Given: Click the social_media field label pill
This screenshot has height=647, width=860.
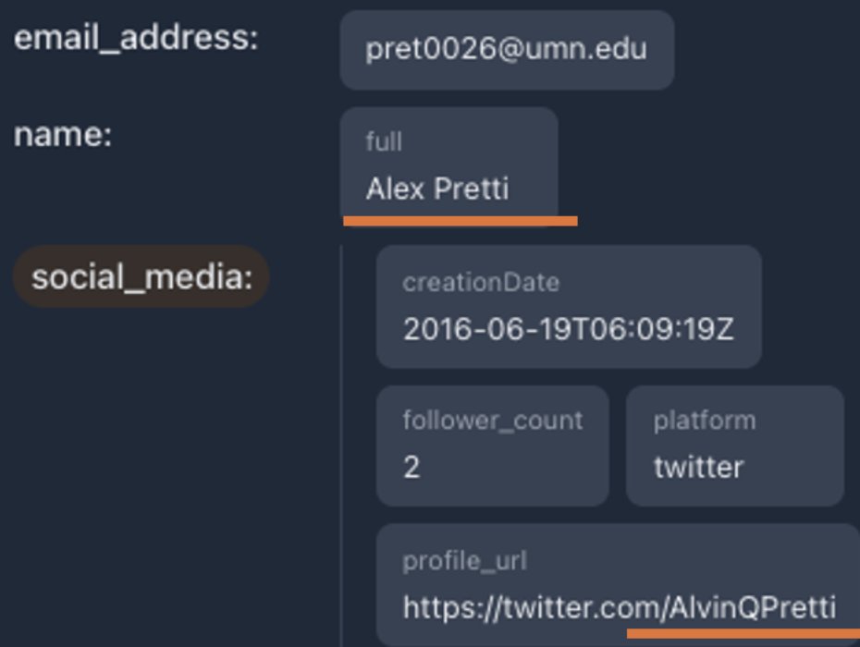Looking at the screenshot, I should pos(141,276).
